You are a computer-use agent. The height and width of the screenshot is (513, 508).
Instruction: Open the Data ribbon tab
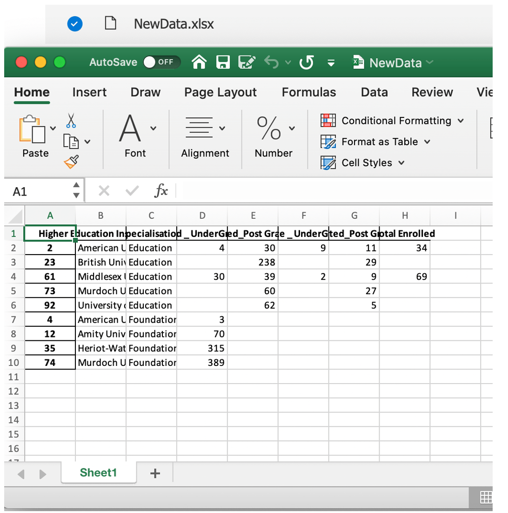(x=374, y=92)
